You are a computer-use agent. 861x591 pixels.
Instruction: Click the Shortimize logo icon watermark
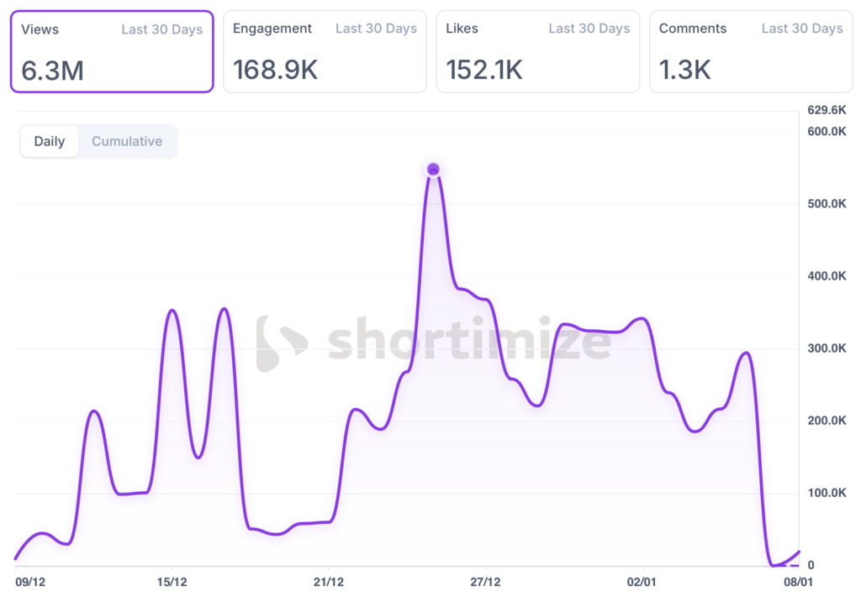(281, 343)
